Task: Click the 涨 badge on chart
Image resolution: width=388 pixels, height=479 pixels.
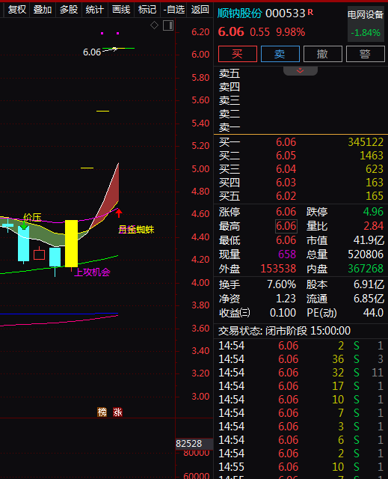Action: 117,412
